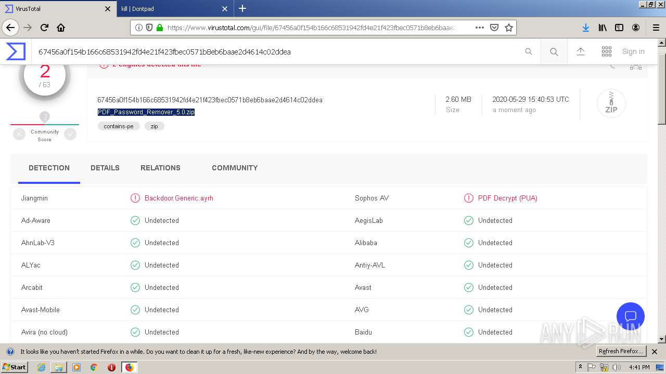This screenshot has width=666, height=374.
Task: Click the Sign in link
Action: click(633, 51)
